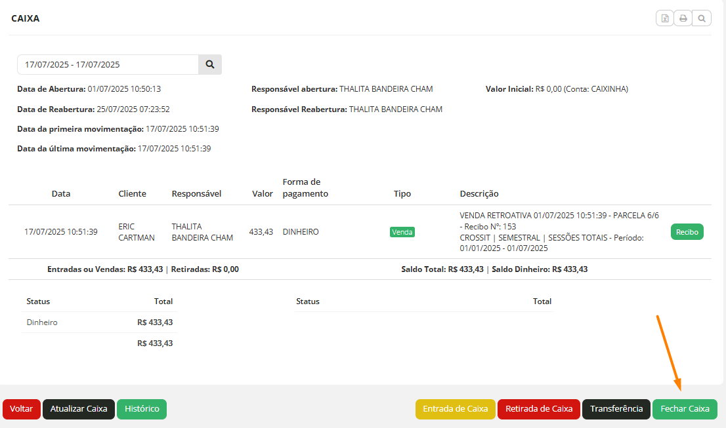726x428 pixels.
Task: Select the Data de Abertura line
Action: coord(89,88)
